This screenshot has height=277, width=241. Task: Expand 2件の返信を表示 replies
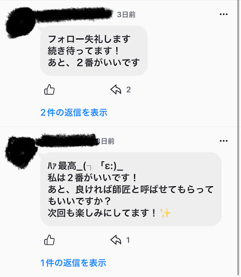coord(74,113)
